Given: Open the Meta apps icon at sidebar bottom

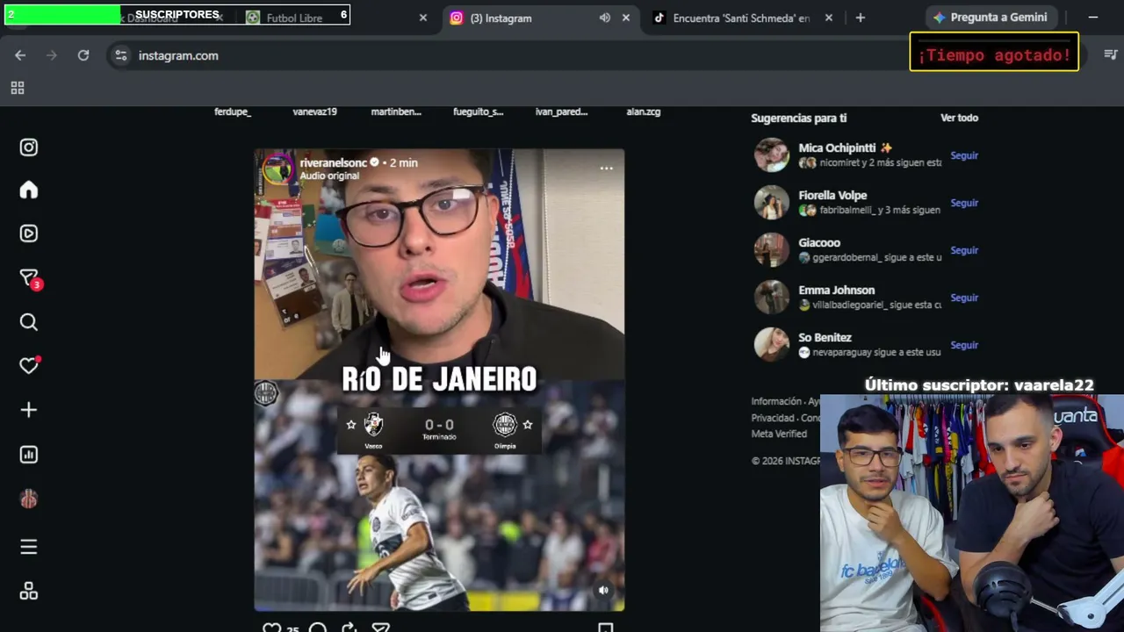Looking at the screenshot, I should point(29,592).
